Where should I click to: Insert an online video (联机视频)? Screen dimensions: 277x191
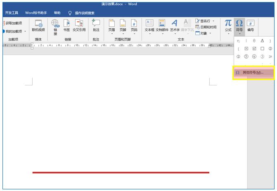(x=38, y=26)
